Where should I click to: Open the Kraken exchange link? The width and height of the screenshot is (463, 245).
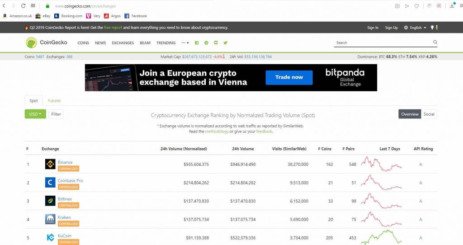64,217
